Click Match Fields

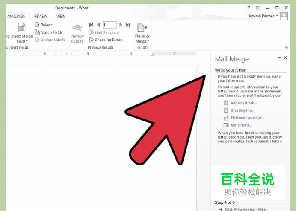(x=48, y=32)
